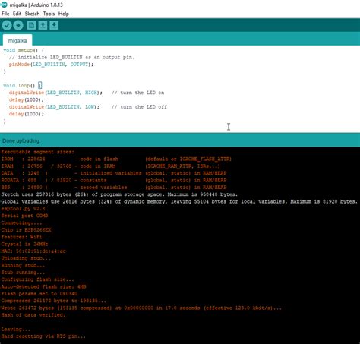The width and height of the screenshot is (360, 344).
Task: Click the 'Stub running...' console line
Action: [23, 273]
